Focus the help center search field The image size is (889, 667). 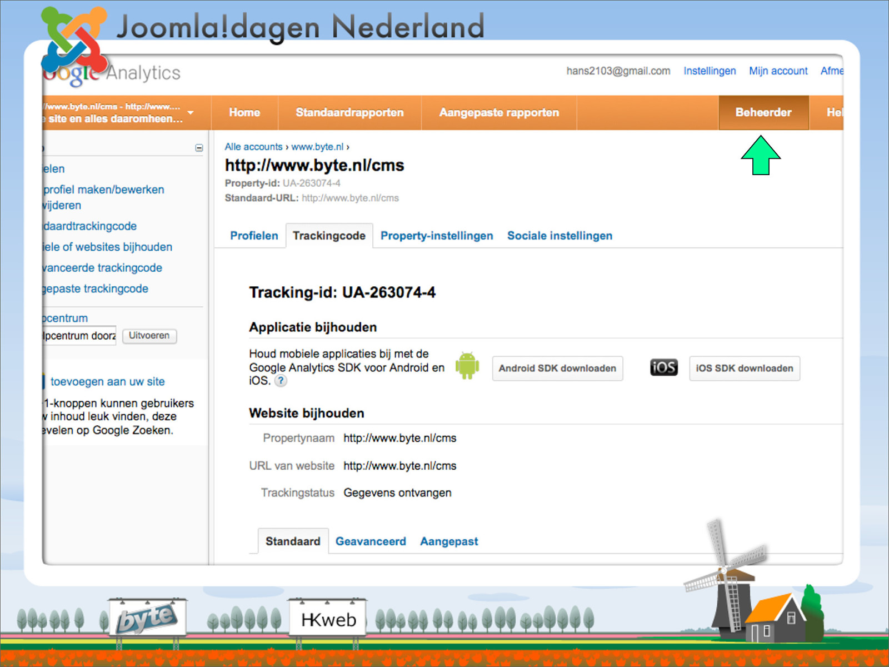(x=79, y=336)
